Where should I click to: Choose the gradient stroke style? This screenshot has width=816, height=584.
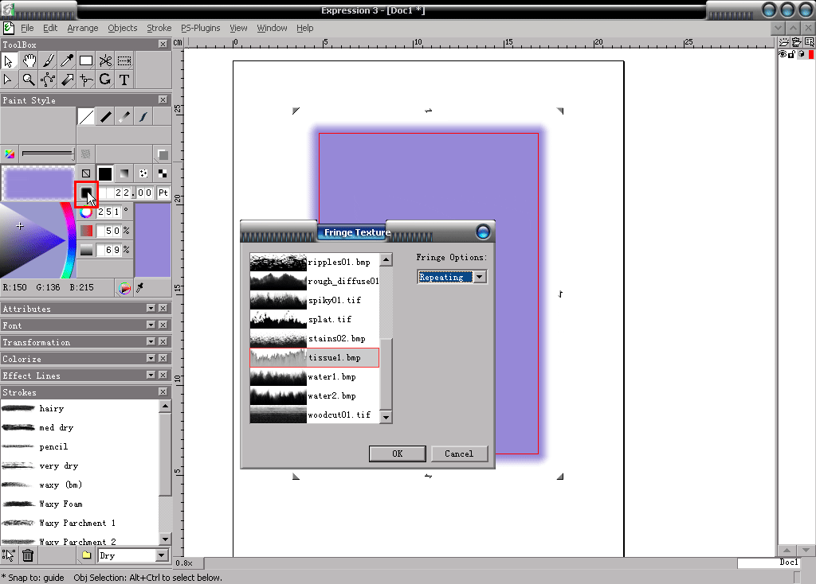pyautogui.click(x=124, y=117)
